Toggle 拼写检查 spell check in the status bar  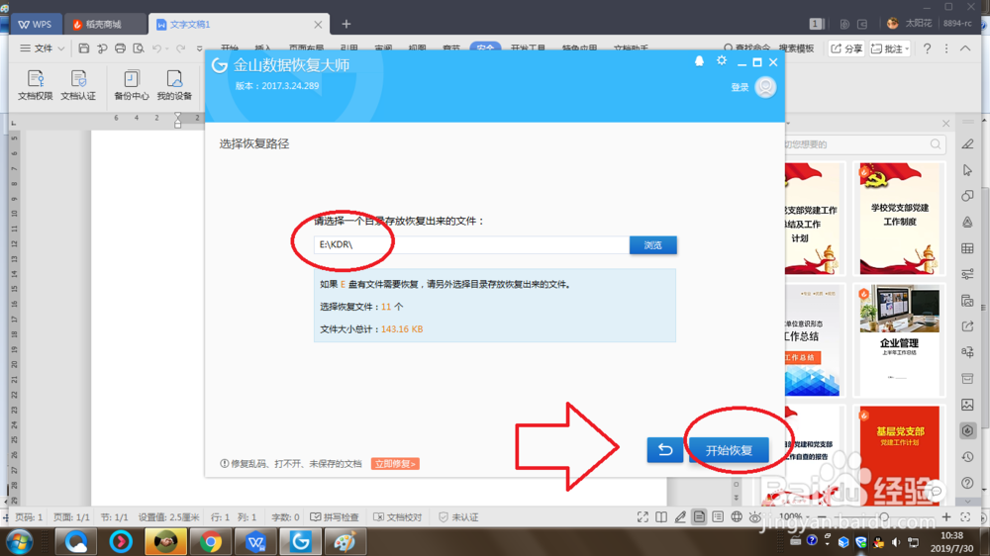click(x=334, y=516)
